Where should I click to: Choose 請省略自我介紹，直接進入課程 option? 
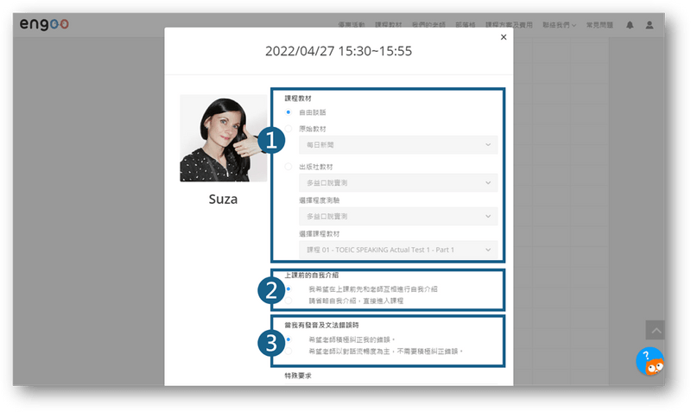288,301
